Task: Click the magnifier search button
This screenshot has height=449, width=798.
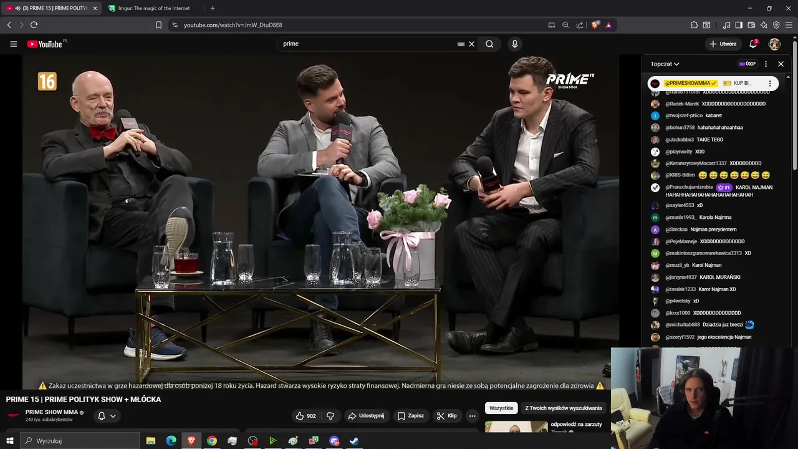Action: tap(489, 44)
